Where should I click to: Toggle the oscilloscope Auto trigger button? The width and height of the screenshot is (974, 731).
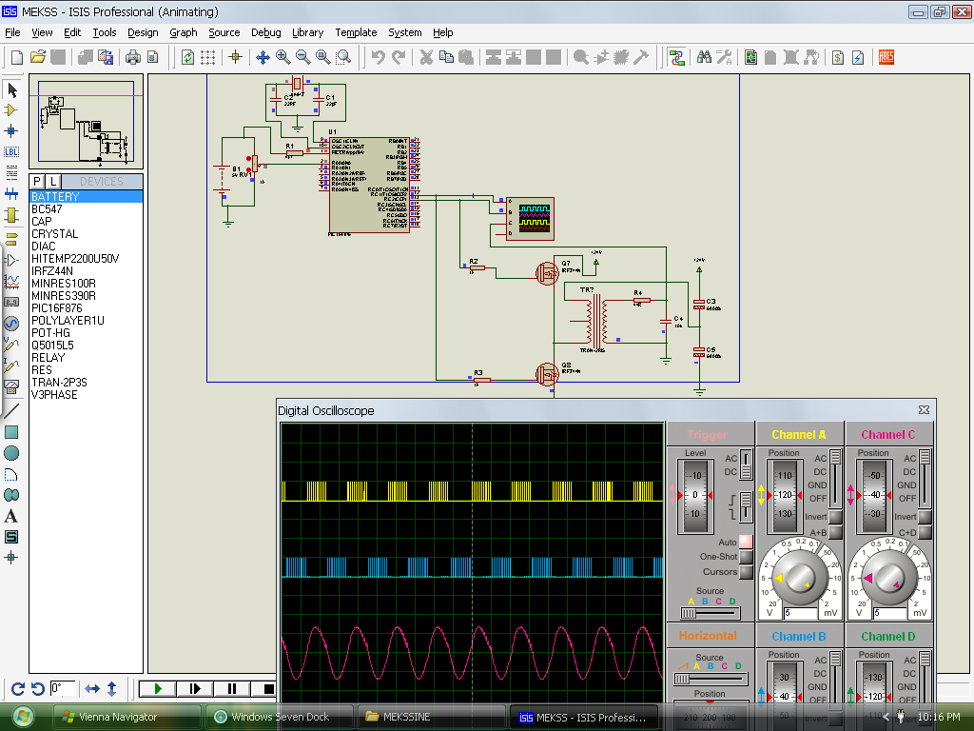[x=746, y=542]
